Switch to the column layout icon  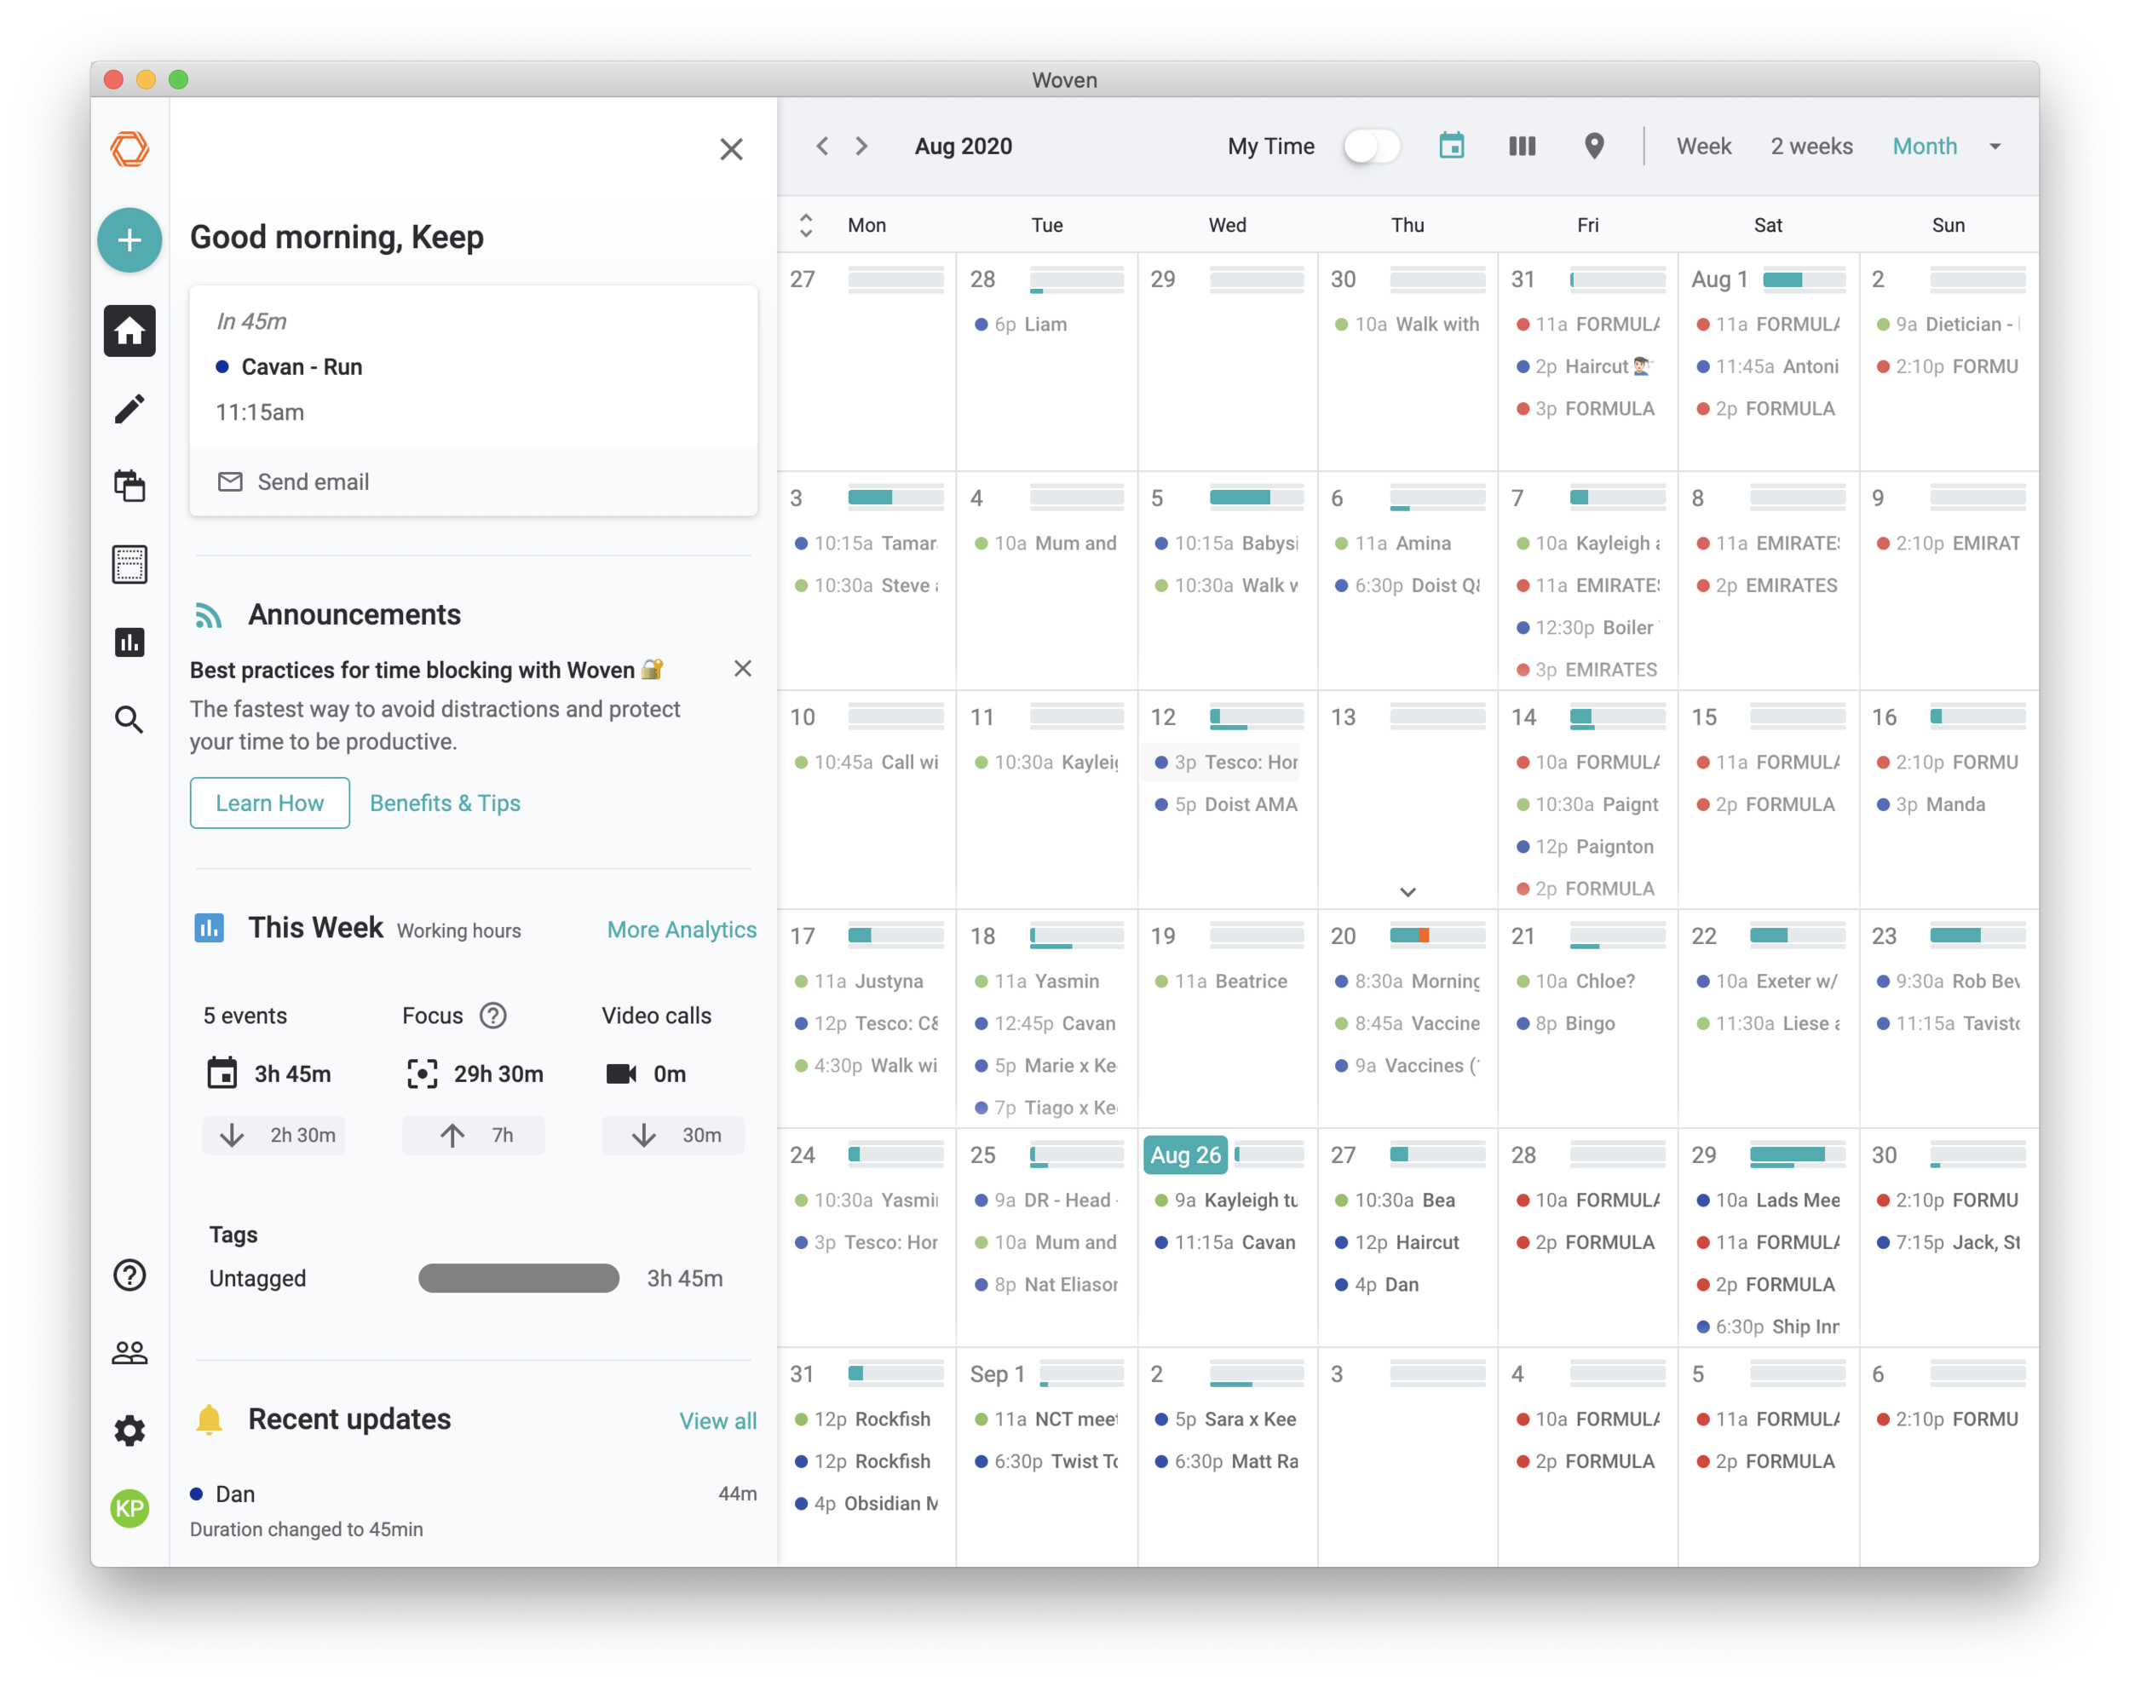(1522, 147)
